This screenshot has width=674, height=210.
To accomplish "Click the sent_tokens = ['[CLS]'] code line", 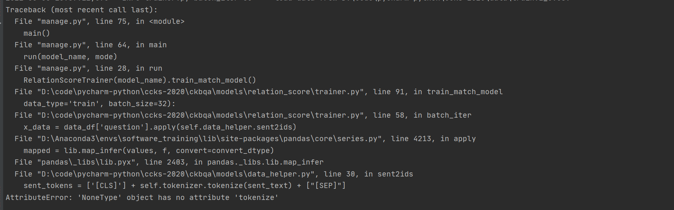I will click(x=184, y=186).
